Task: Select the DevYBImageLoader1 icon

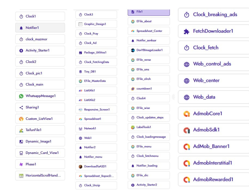Action: coord(133,50)
